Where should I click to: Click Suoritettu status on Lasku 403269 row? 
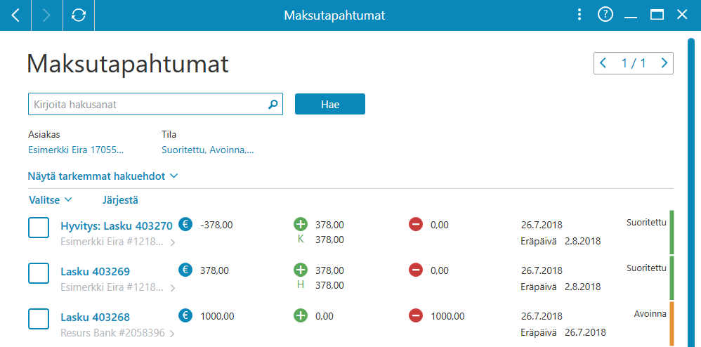[x=646, y=268]
